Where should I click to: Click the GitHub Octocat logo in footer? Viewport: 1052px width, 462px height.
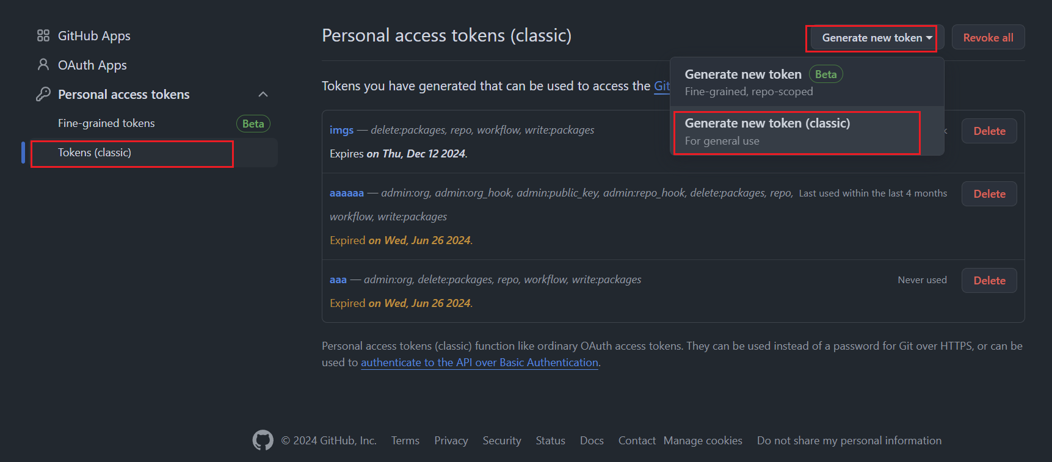pyautogui.click(x=263, y=440)
